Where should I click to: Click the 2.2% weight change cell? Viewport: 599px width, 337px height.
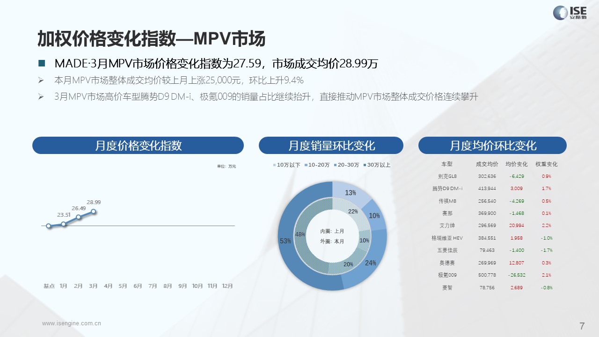(547, 226)
